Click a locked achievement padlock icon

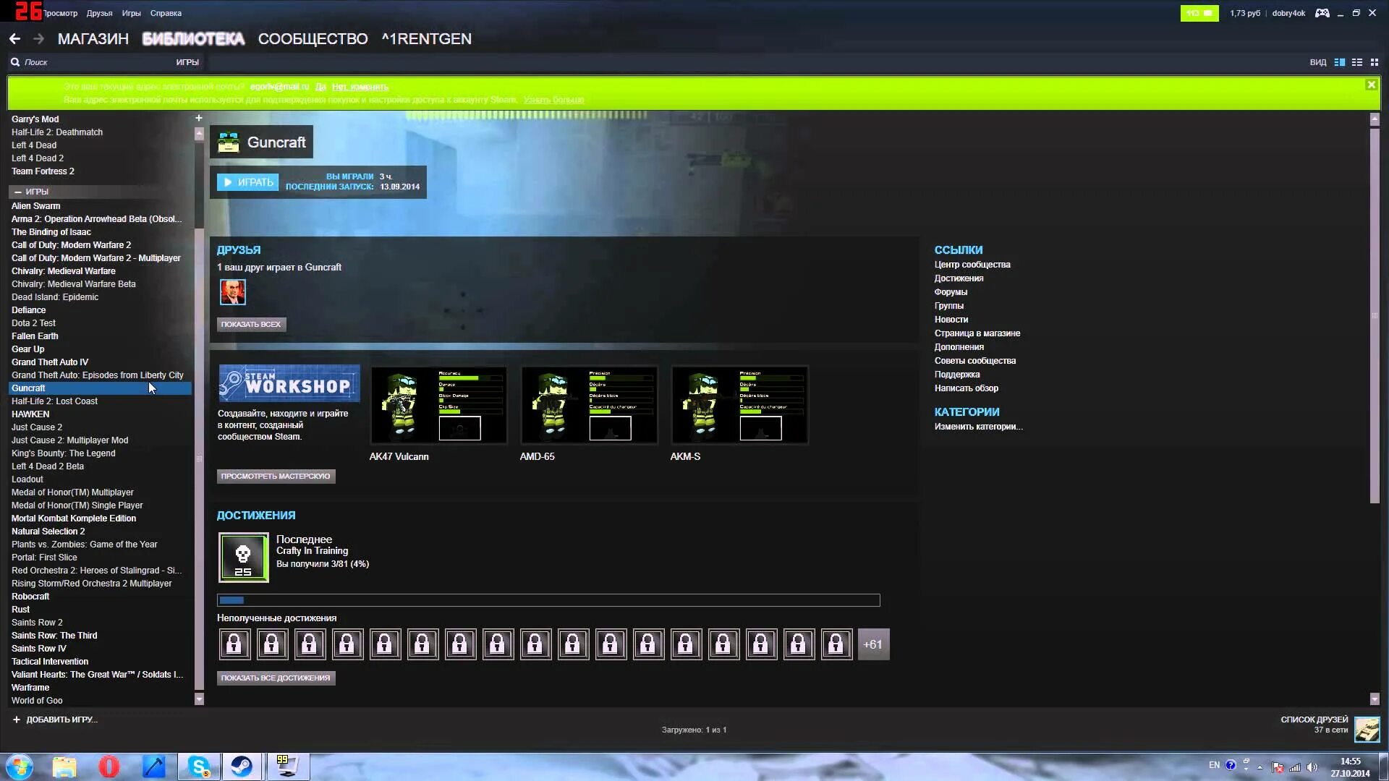(233, 644)
